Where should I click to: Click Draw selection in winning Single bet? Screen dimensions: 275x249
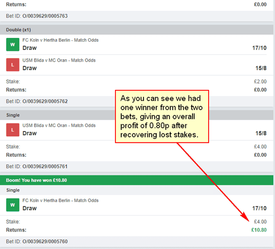point(30,208)
